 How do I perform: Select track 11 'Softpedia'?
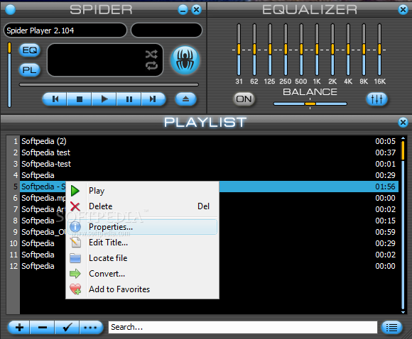click(38, 255)
